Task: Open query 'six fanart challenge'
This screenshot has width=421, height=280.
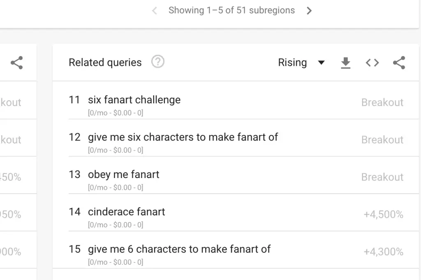Action: [x=134, y=100]
